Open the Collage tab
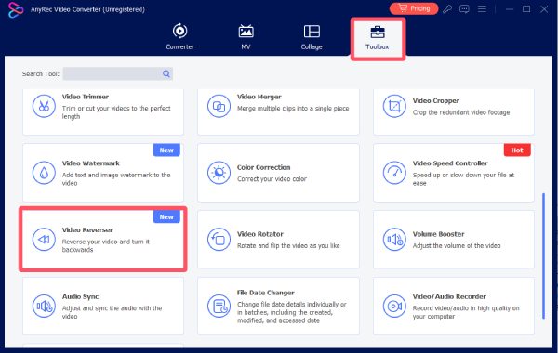The height and width of the screenshot is (353, 558). tap(312, 36)
